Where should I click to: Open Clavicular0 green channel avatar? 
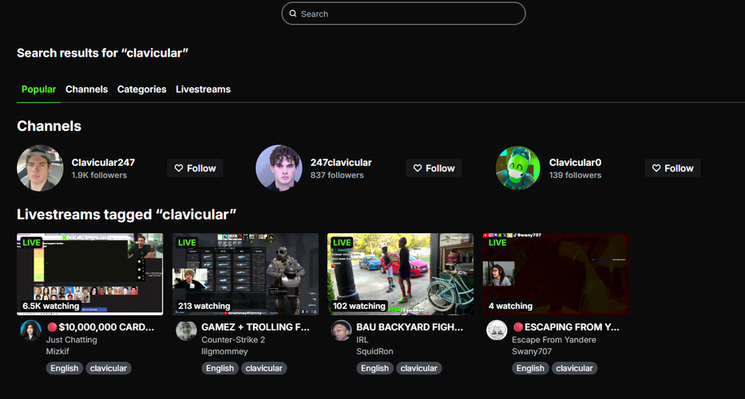click(517, 168)
